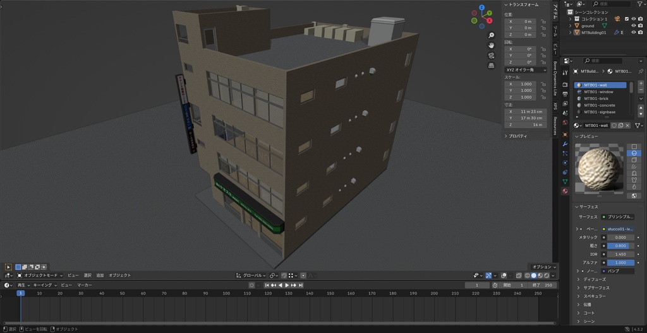Open オブジェクトモード mode dropdown
647x333 pixels.
click(40, 276)
